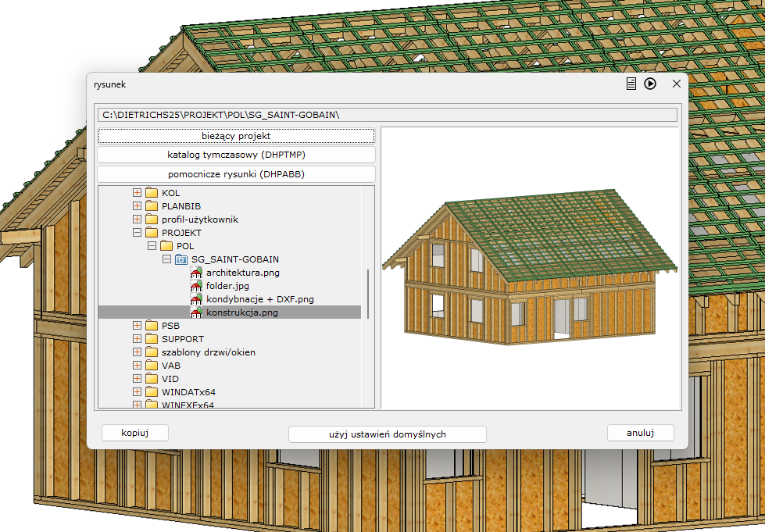Click the SUPPORT folder icon
Screen dimensions: 765x532
point(152,339)
